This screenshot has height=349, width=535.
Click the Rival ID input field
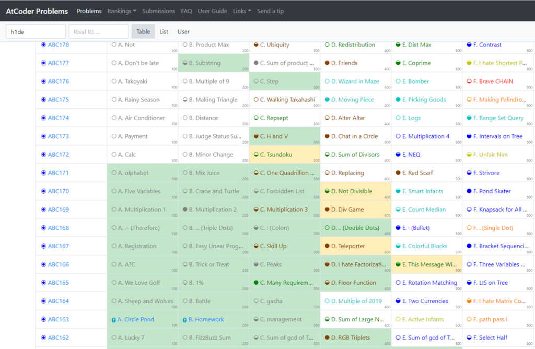click(x=98, y=32)
